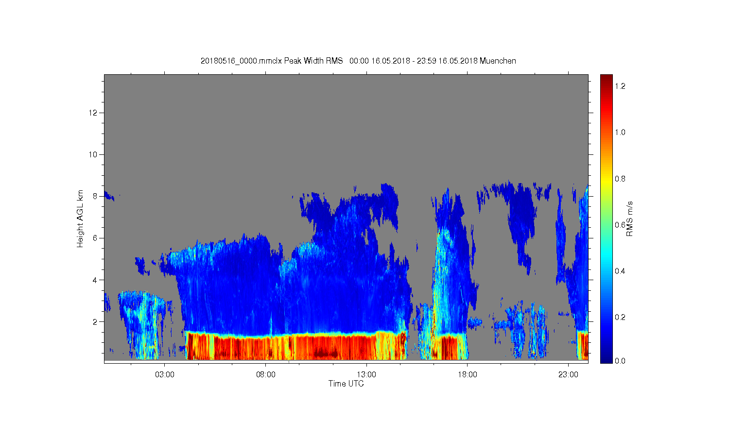Click the height tick label '6'
The width and height of the screenshot is (729, 437).
95,238
